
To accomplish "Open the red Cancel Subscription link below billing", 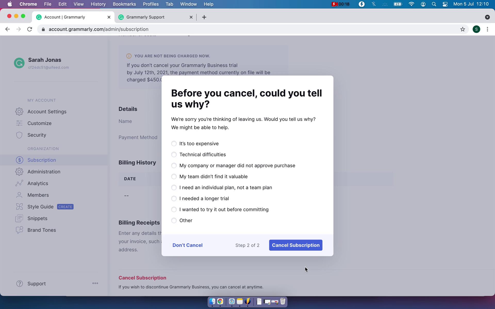I will [142, 278].
